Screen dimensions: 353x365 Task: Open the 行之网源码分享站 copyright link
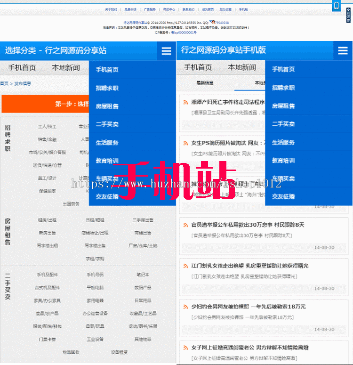click(135, 23)
